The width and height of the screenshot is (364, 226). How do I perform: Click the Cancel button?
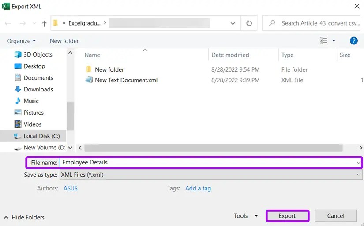click(x=336, y=216)
